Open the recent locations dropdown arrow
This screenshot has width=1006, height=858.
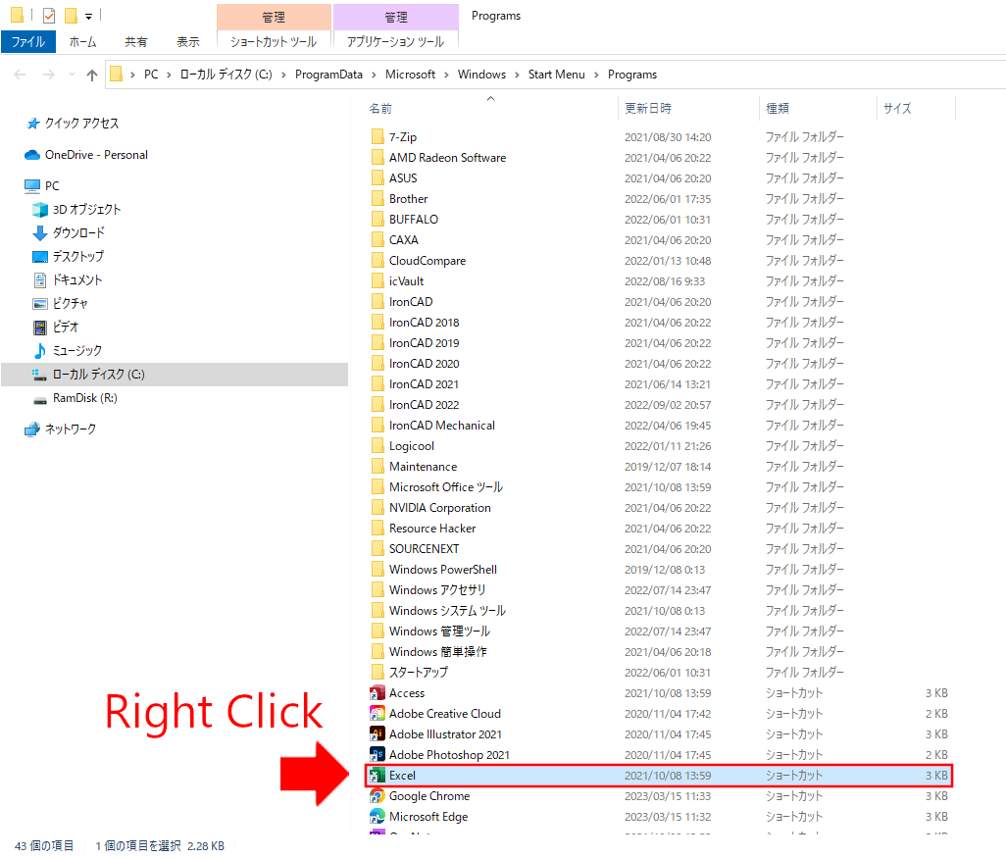point(72,76)
